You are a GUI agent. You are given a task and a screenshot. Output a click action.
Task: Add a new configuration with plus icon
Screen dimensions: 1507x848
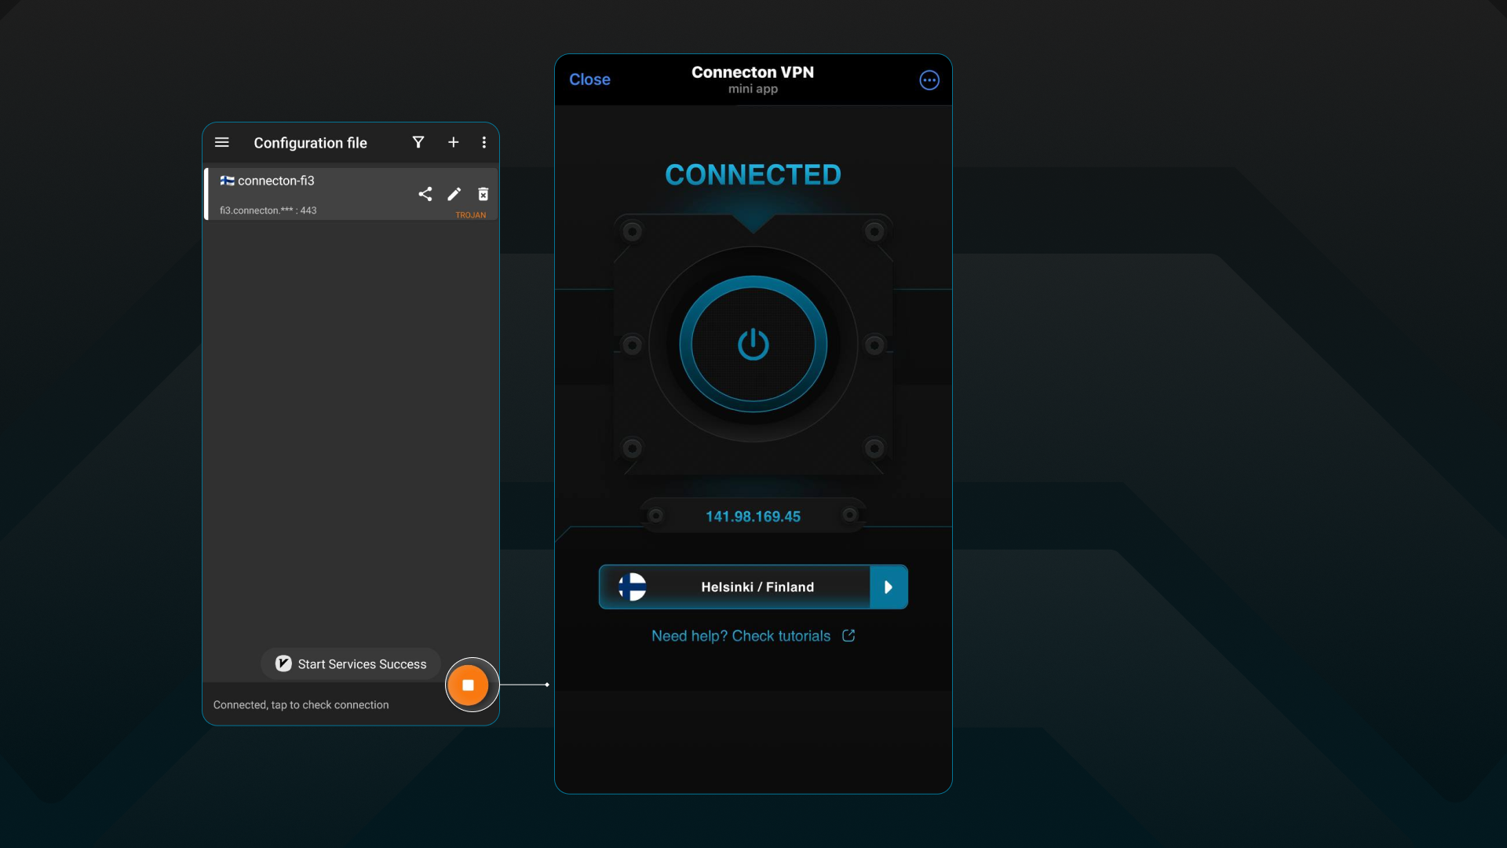(453, 142)
